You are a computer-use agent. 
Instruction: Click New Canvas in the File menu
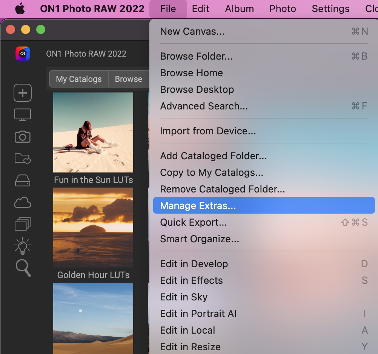click(x=192, y=31)
